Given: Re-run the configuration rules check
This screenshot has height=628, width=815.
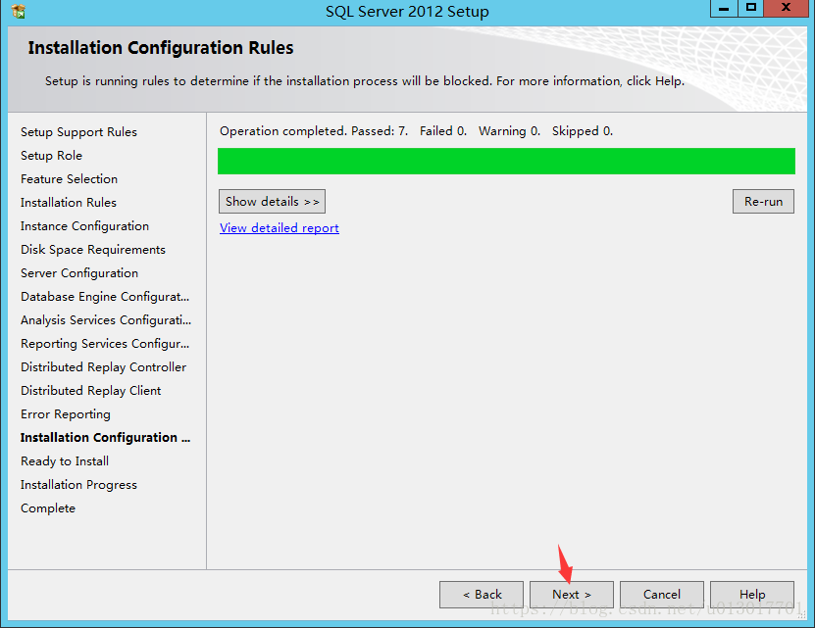Looking at the screenshot, I should (763, 202).
